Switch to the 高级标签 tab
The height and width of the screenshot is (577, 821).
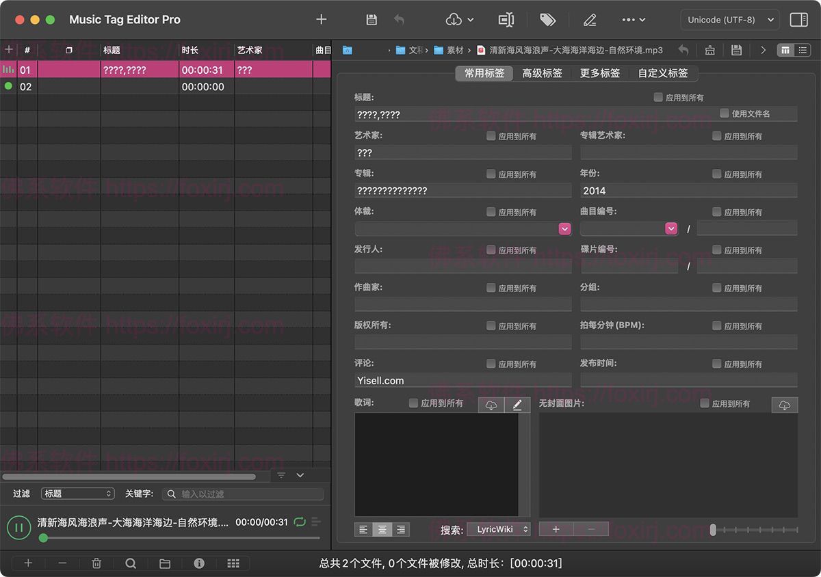click(542, 73)
